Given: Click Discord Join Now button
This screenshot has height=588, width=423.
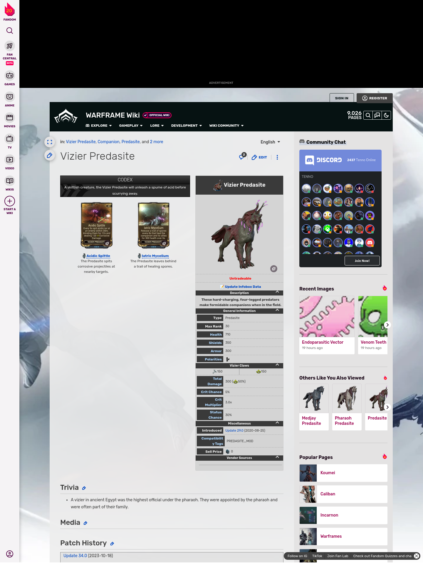Looking at the screenshot, I should [x=362, y=261].
